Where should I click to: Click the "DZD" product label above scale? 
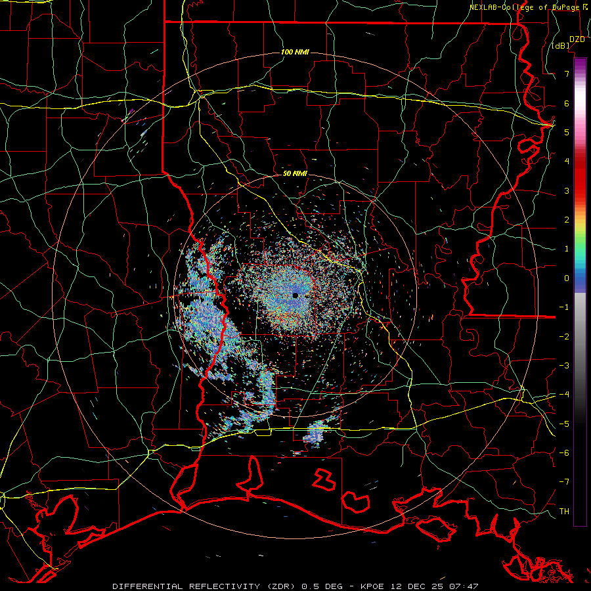(x=577, y=39)
